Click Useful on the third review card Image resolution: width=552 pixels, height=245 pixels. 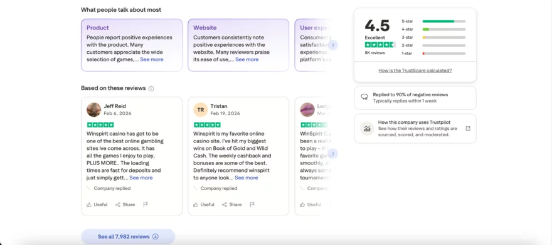click(x=310, y=204)
